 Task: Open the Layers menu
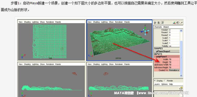coord(157,84)
